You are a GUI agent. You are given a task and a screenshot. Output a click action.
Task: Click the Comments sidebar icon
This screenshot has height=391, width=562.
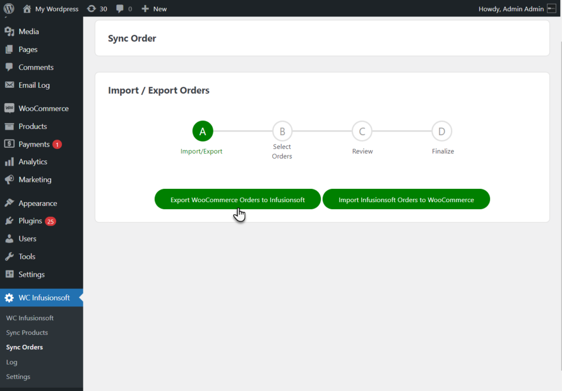point(9,67)
